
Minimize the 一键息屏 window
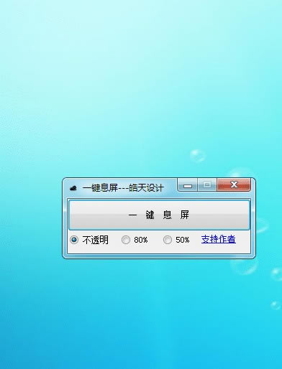click(188, 185)
